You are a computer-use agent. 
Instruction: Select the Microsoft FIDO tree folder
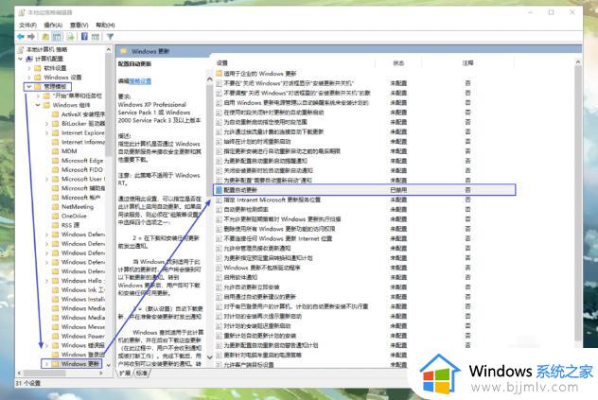[x=82, y=169]
